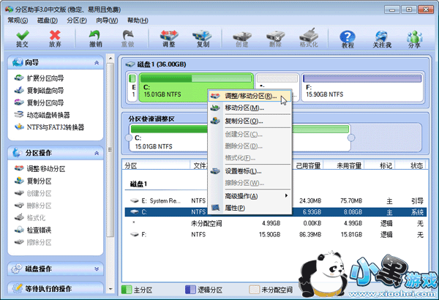Open the 帮助(H) menu
This screenshot has height=300, width=439.
coord(138,20)
